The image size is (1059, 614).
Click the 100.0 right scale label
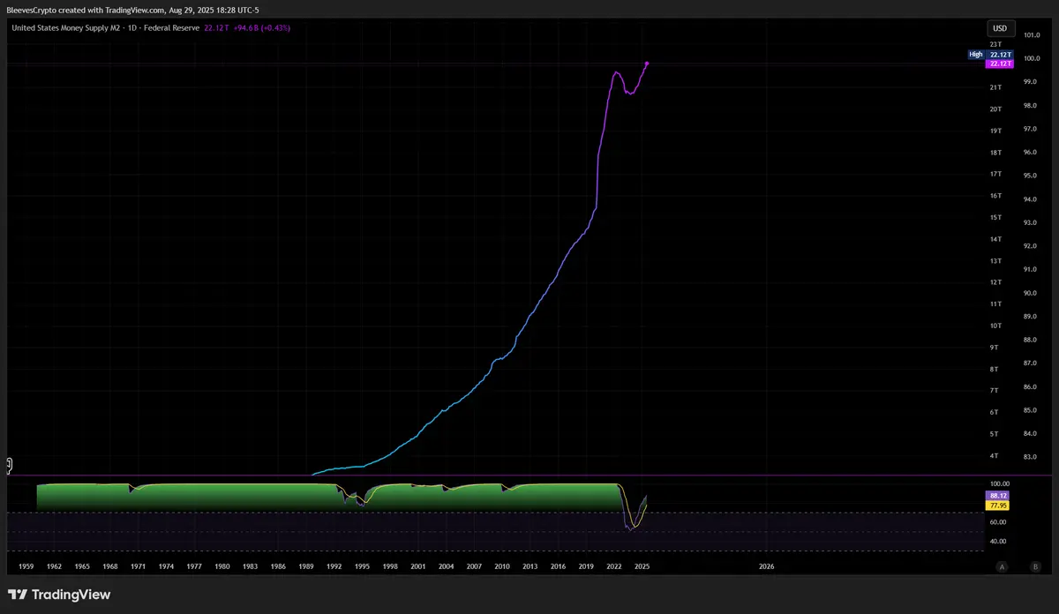[x=1030, y=58]
